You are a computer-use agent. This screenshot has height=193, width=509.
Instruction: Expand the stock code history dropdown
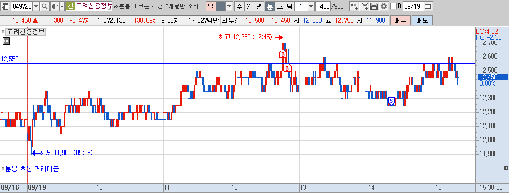(x=36, y=6)
